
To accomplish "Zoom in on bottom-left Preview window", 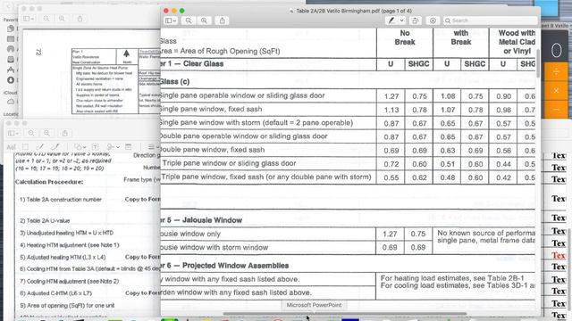I will pyautogui.click(x=46, y=133).
